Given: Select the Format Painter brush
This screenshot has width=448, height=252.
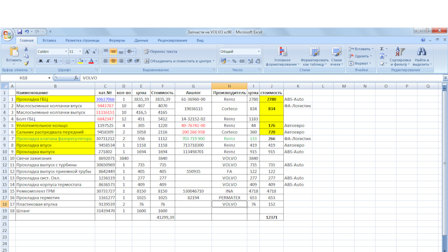Looking at the screenshot, I should click(x=26, y=63).
